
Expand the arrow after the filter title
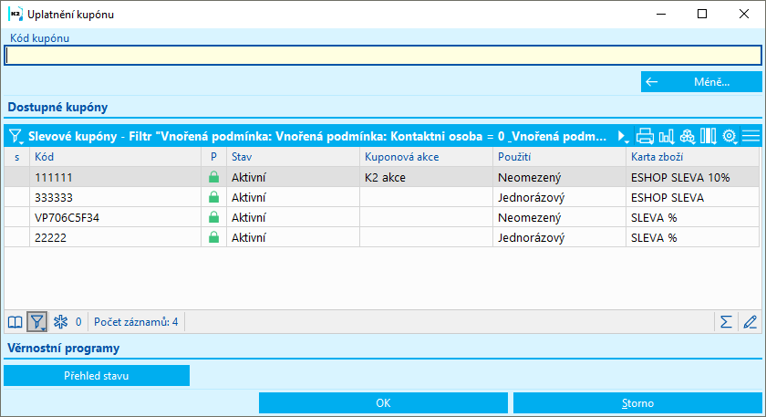622,136
